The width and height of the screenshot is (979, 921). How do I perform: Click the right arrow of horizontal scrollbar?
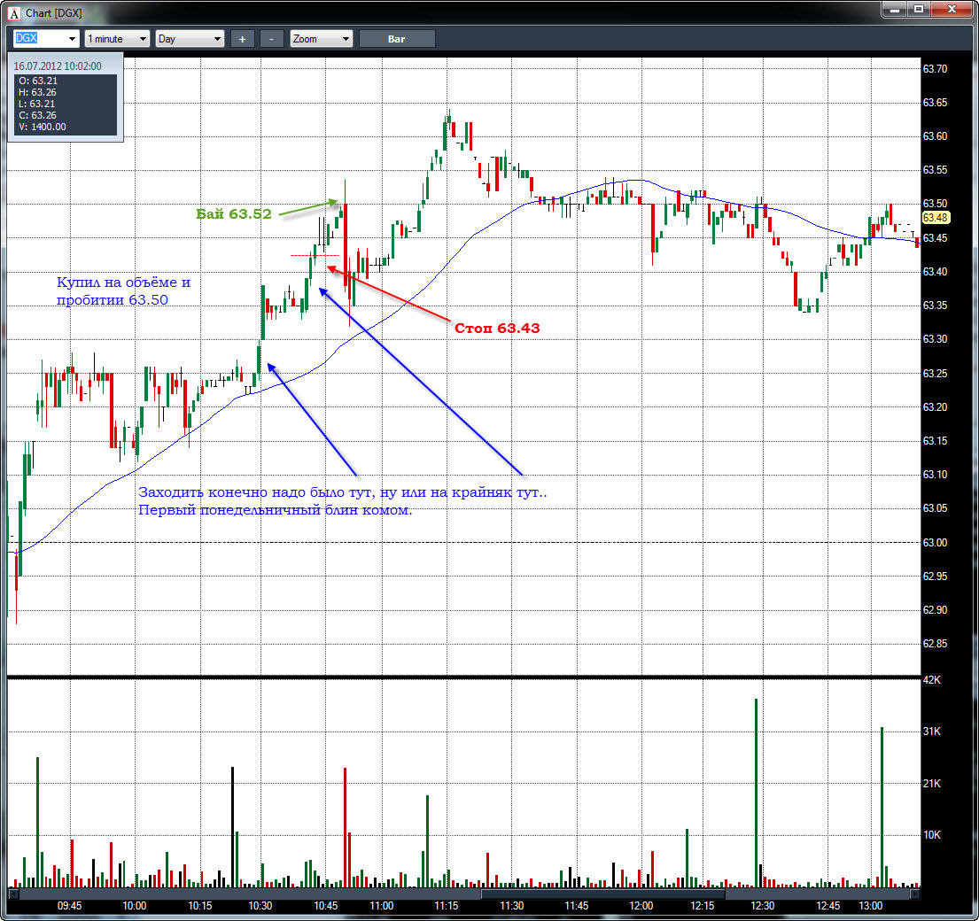(x=915, y=894)
